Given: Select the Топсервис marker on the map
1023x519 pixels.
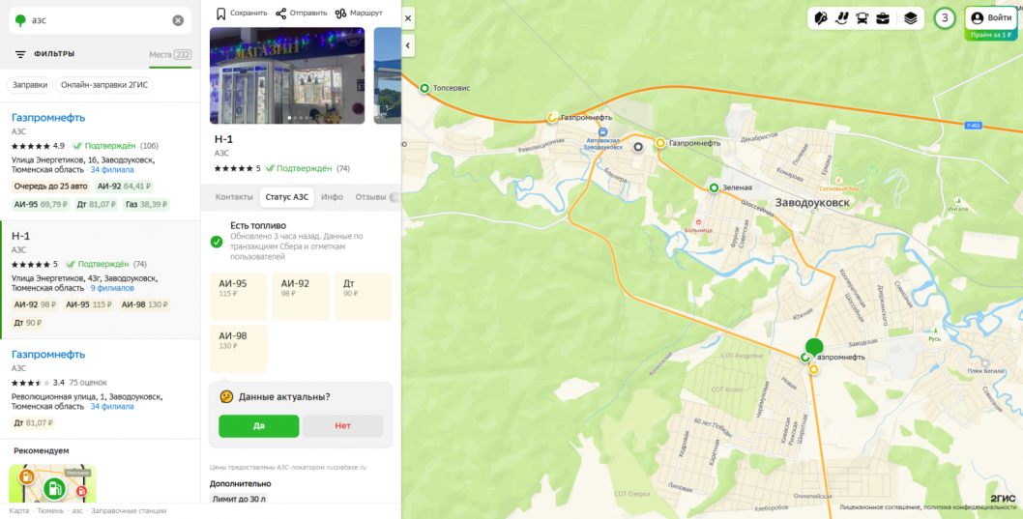Looking at the screenshot, I should click(x=424, y=88).
